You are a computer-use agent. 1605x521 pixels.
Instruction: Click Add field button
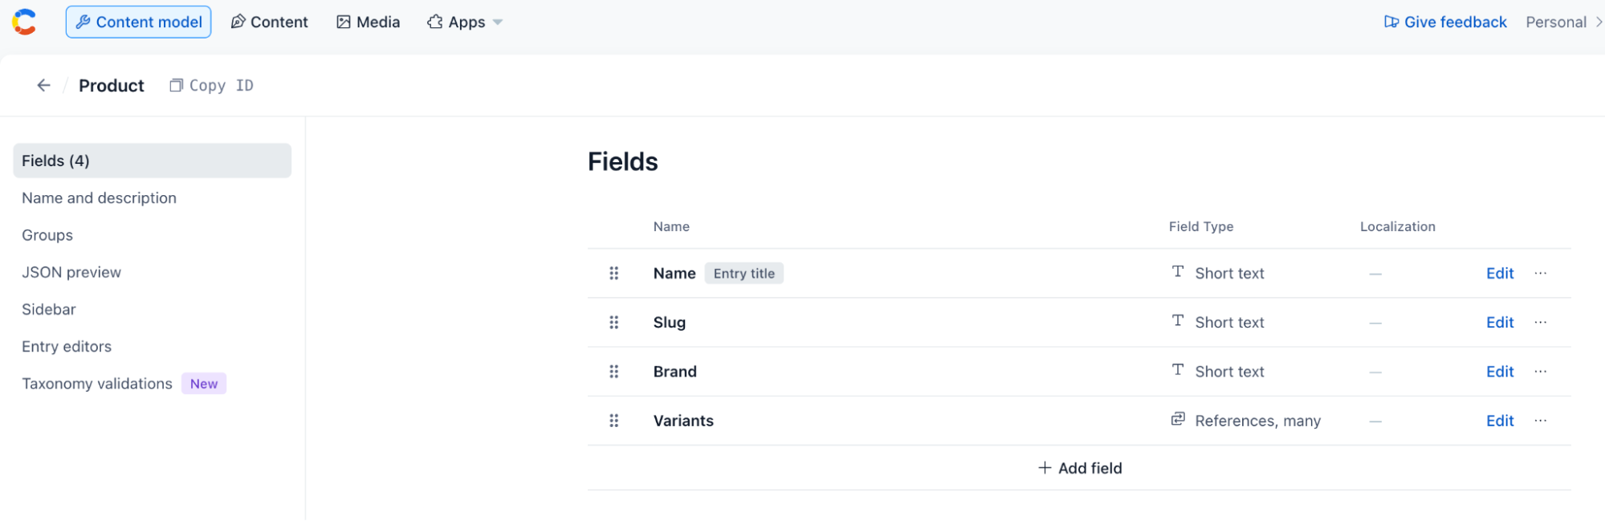[x=1080, y=468]
